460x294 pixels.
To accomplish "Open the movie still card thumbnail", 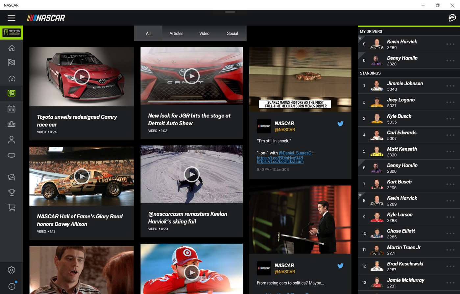I will tap(82, 270).
